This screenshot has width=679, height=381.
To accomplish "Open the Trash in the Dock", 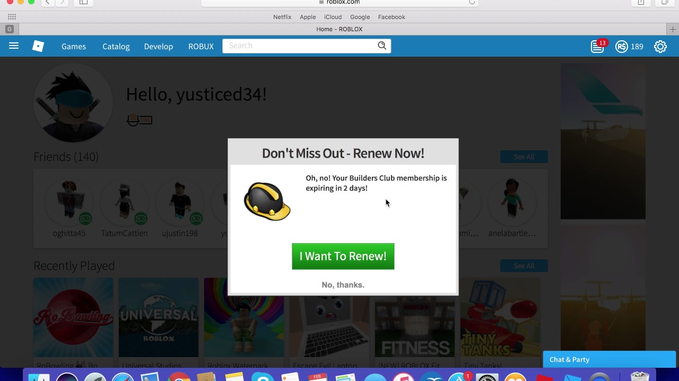I will click(x=640, y=377).
